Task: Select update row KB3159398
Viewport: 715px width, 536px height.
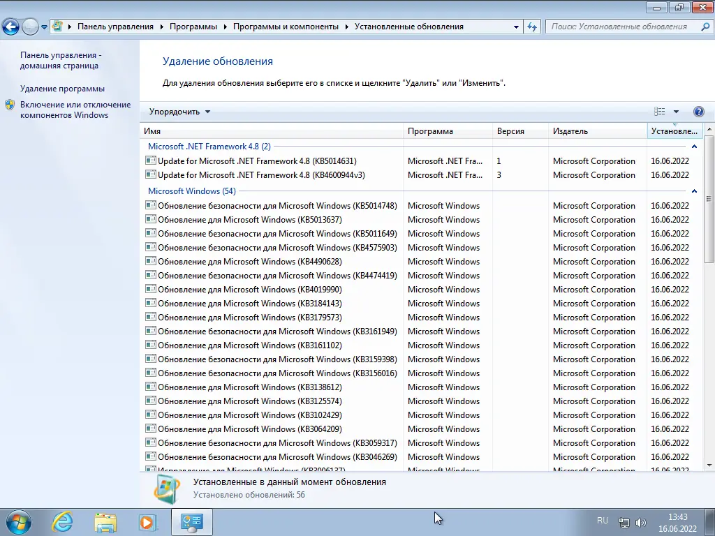Action: pos(421,359)
